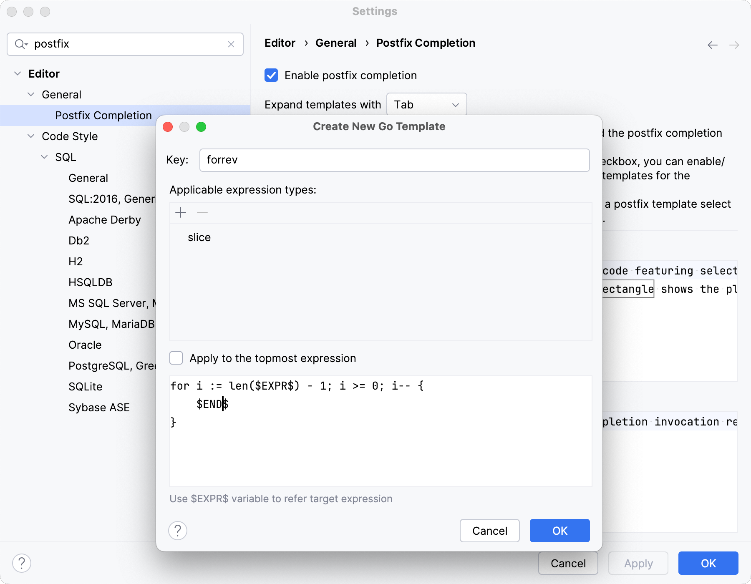The height and width of the screenshot is (584, 751).
Task: Clear the postfix search query
Action: pyautogui.click(x=232, y=44)
